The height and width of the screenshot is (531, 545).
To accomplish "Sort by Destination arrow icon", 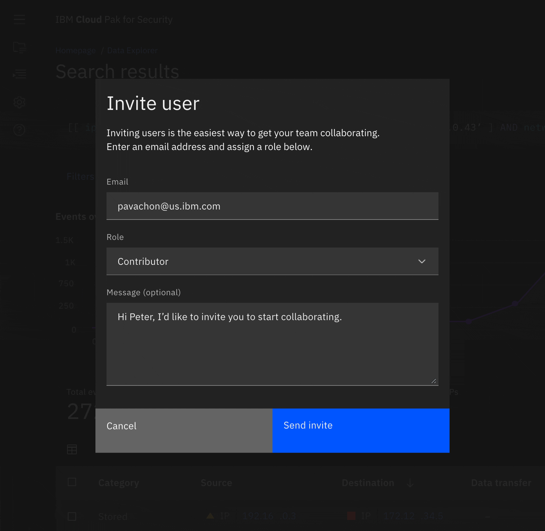I will (x=410, y=483).
